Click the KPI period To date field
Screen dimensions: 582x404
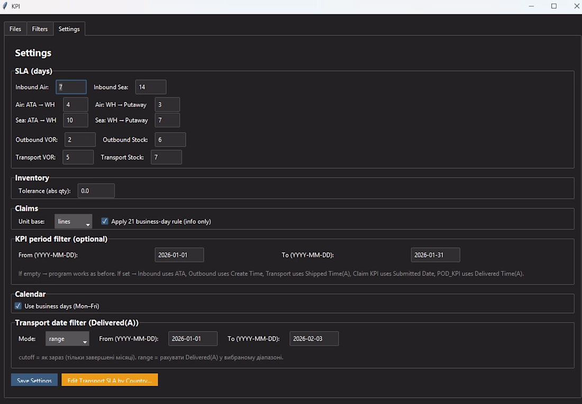(x=435, y=255)
